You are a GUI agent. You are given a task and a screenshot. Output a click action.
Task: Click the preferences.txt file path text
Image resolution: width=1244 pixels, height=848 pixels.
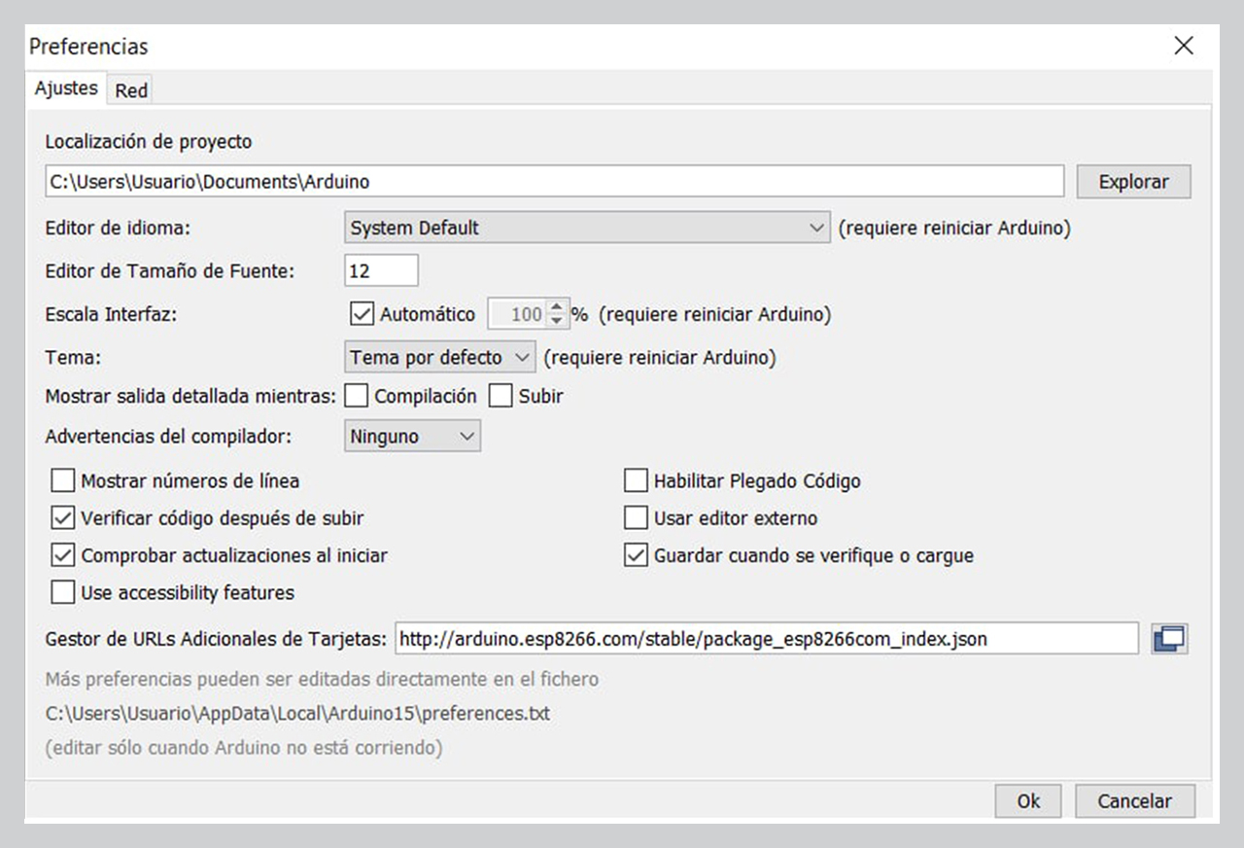(297, 713)
